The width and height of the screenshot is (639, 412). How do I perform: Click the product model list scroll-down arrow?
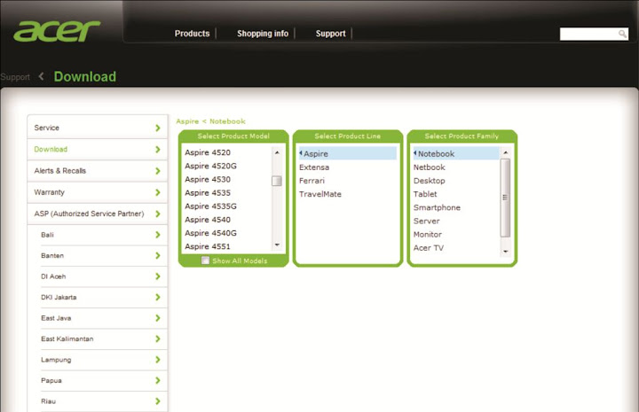click(x=277, y=245)
